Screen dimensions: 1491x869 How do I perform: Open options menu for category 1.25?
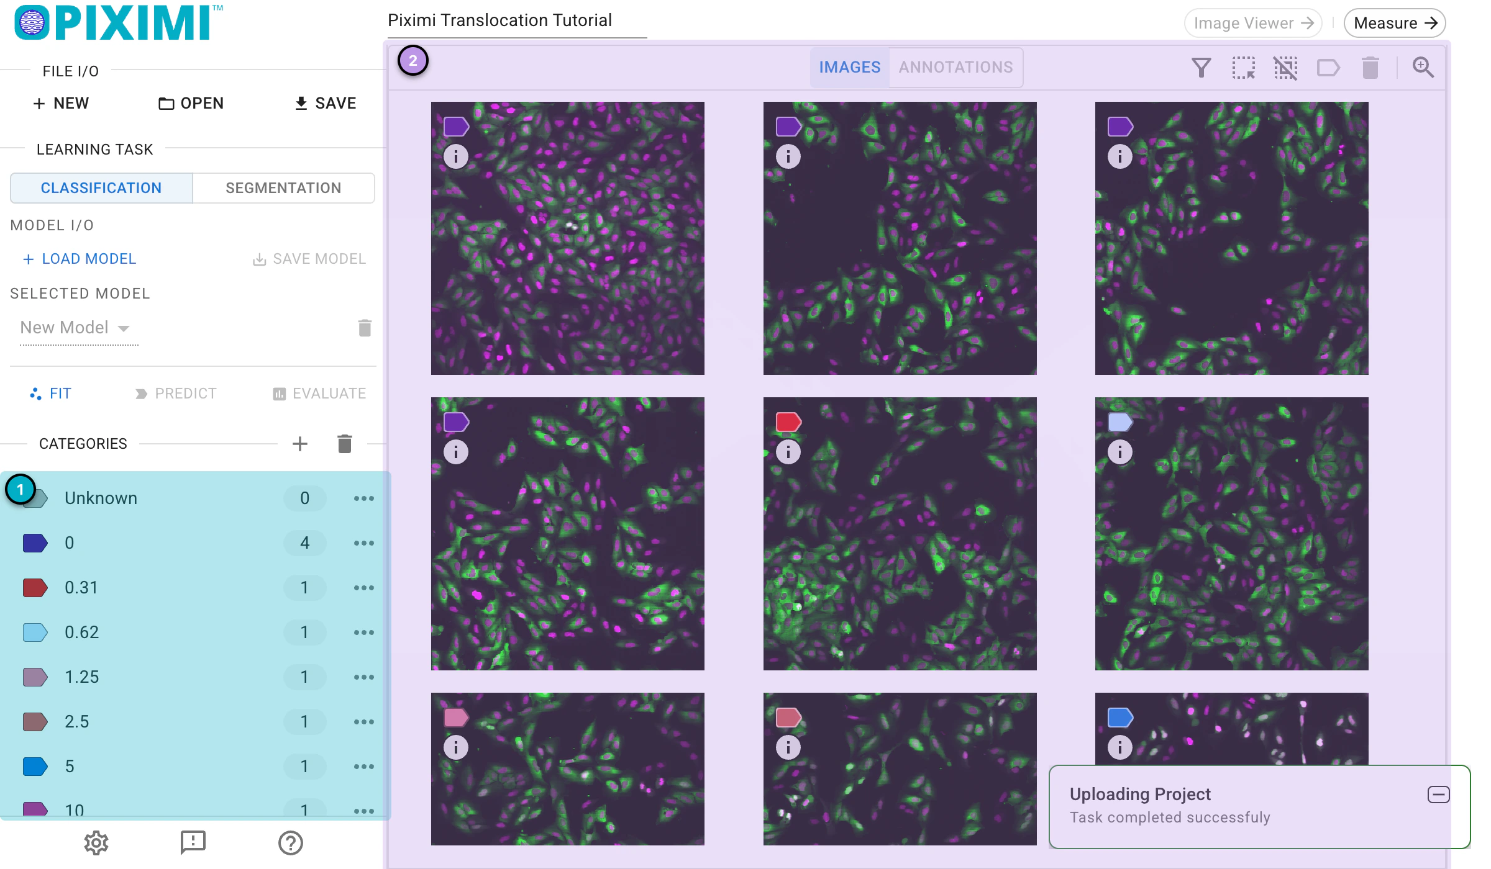coord(363,677)
